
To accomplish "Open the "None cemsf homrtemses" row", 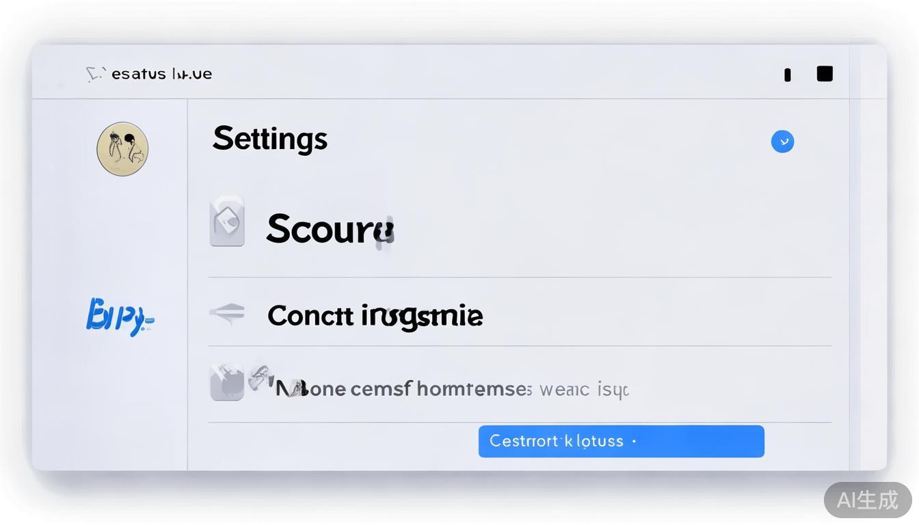I will coord(403,390).
